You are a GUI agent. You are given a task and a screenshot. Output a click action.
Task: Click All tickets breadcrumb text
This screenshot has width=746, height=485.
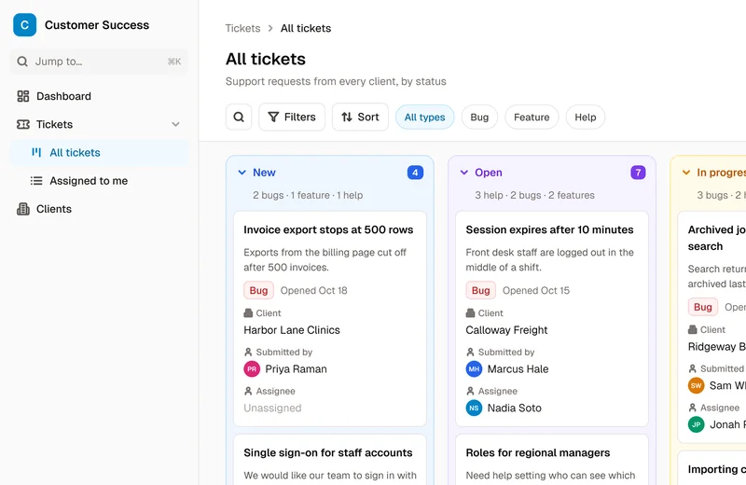pyautogui.click(x=306, y=28)
